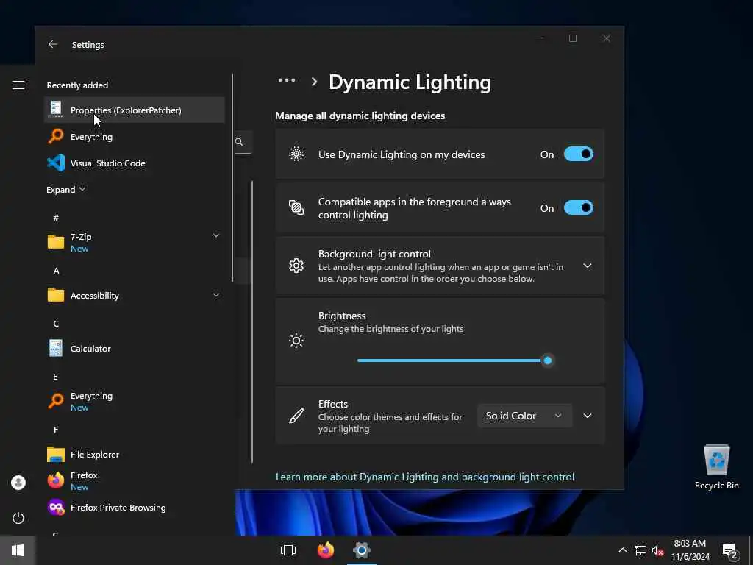The image size is (753, 565).
Task: Click the F section letter header
Action: pyautogui.click(x=56, y=430)
